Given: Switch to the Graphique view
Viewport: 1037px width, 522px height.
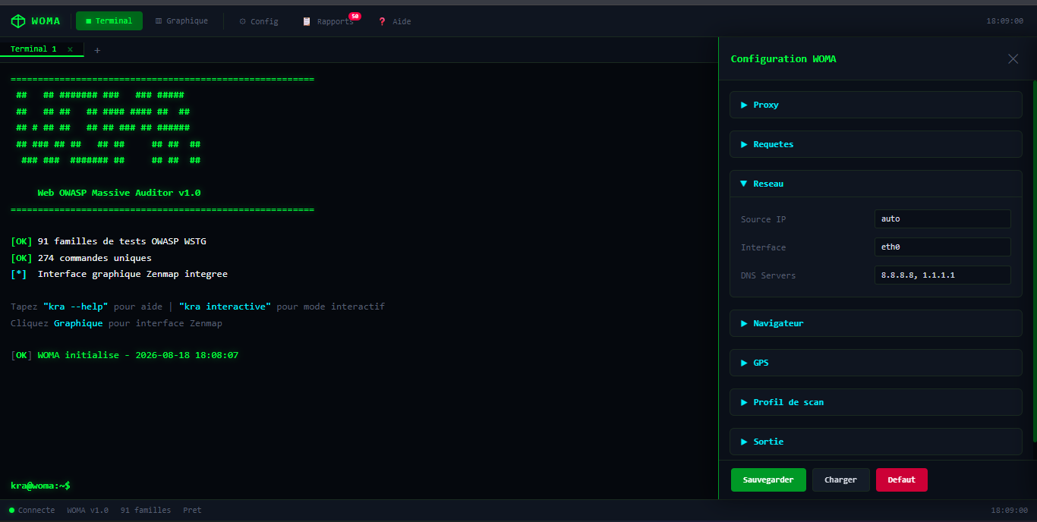Looking at the screenshot, I should (x=181, y=21).
